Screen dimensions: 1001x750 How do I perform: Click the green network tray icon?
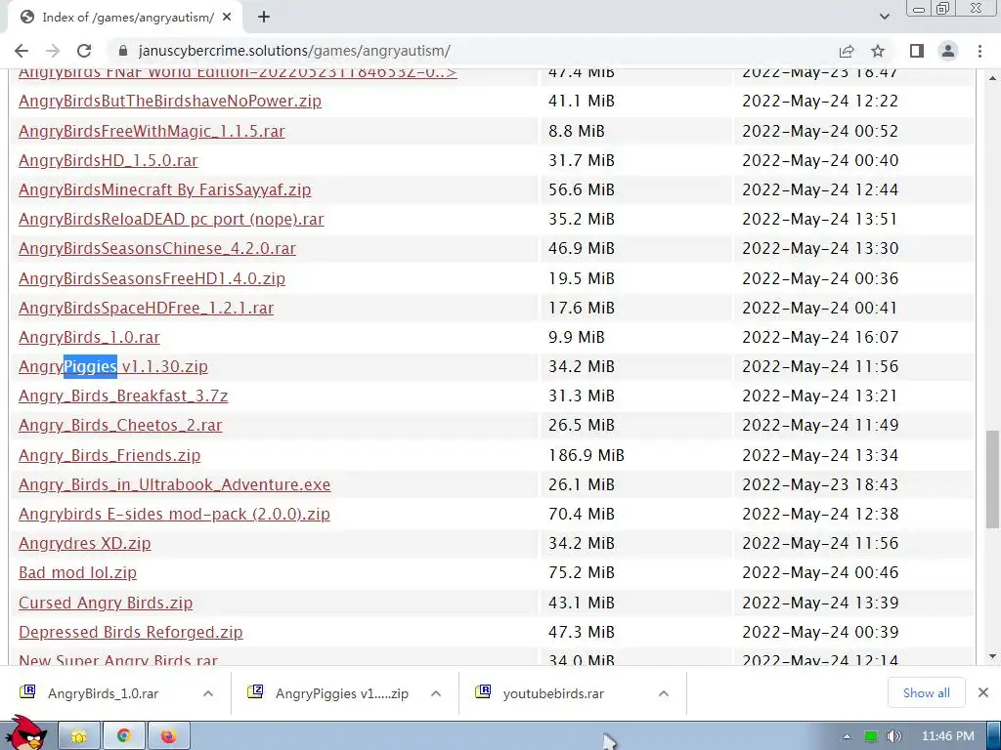click(870, 736)
